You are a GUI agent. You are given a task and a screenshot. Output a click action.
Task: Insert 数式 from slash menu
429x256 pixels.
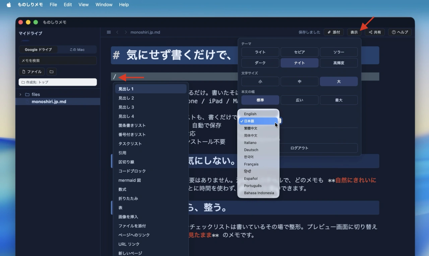pyautogui.click(x=151, y=189)
